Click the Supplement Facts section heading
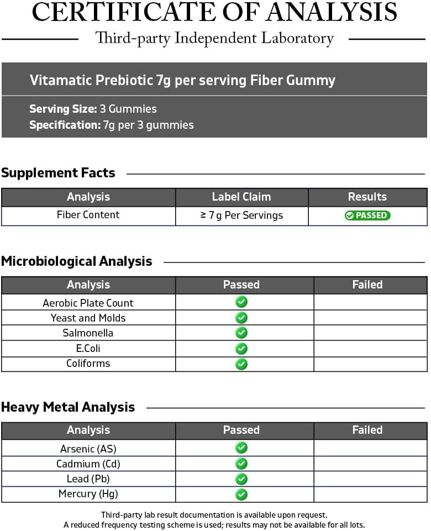The image size is (431, 531). tap(58, 173)
